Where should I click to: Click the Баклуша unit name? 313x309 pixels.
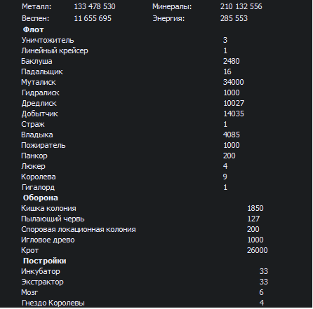click(36, 61)
